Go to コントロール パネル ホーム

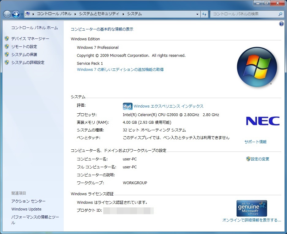(35, 28)
